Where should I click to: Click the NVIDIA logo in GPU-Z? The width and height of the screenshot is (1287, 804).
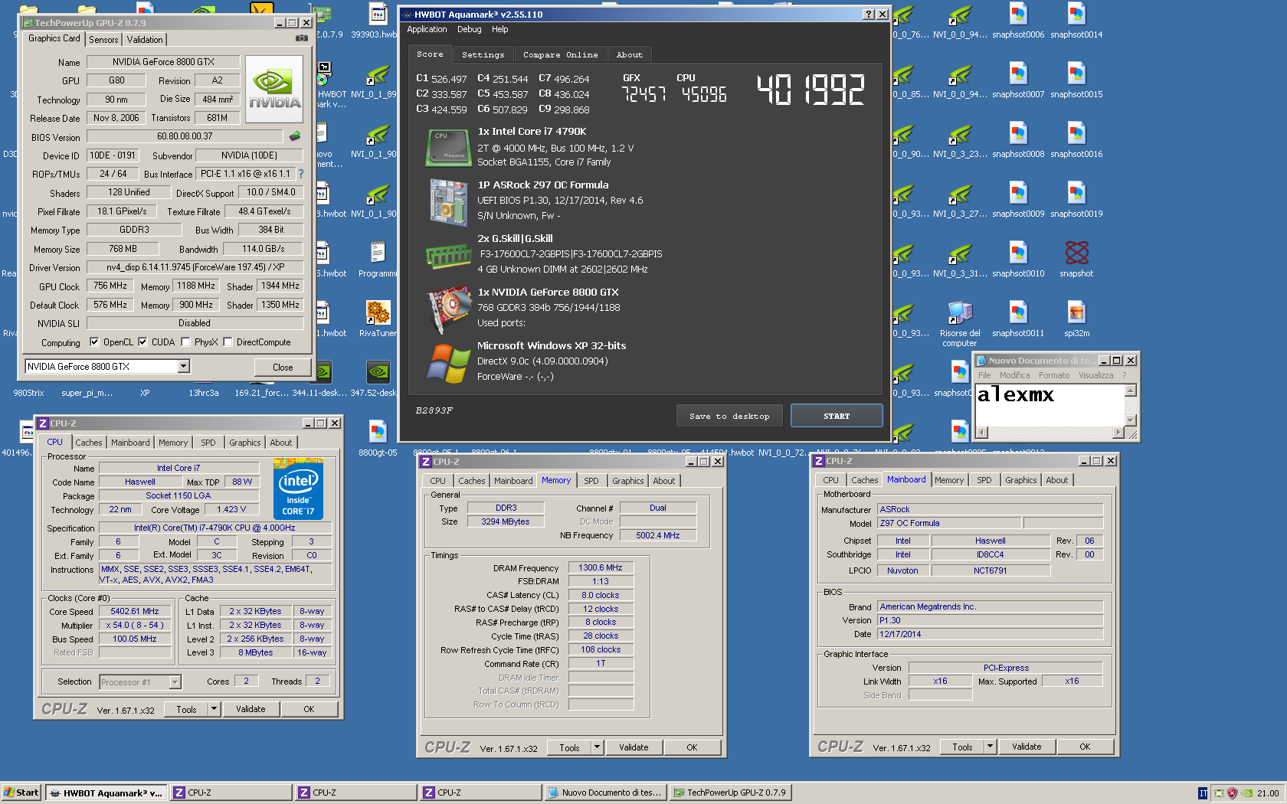[x=274, y=89]
